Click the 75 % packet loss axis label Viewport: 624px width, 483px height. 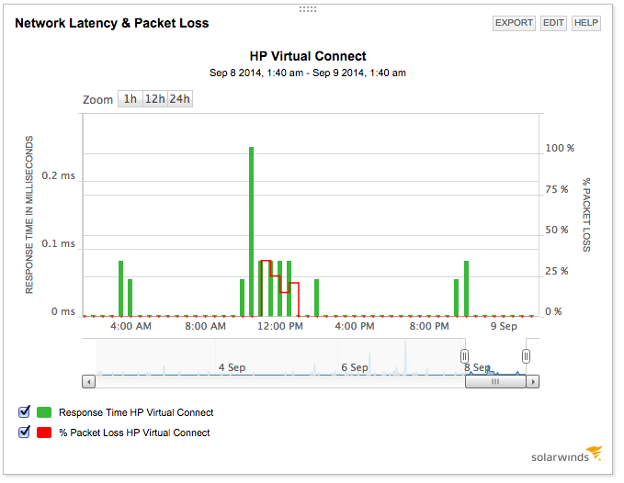pyautogui.click(x=556, y=190)
